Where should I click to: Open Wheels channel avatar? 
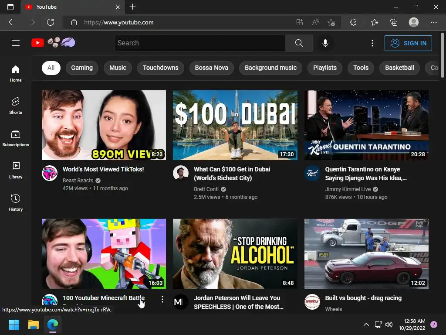312,302
